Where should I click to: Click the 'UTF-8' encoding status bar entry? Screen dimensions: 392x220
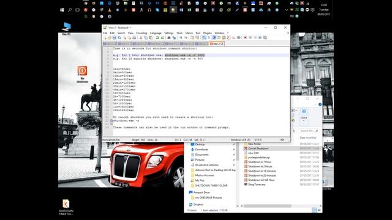(258, 140)
